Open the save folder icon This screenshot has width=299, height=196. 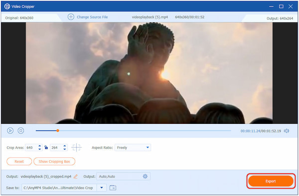click(x=113, y=188)
